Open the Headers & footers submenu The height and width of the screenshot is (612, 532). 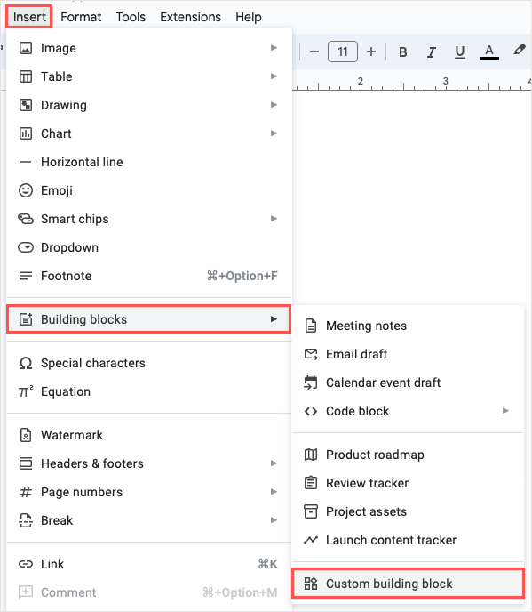149,463
